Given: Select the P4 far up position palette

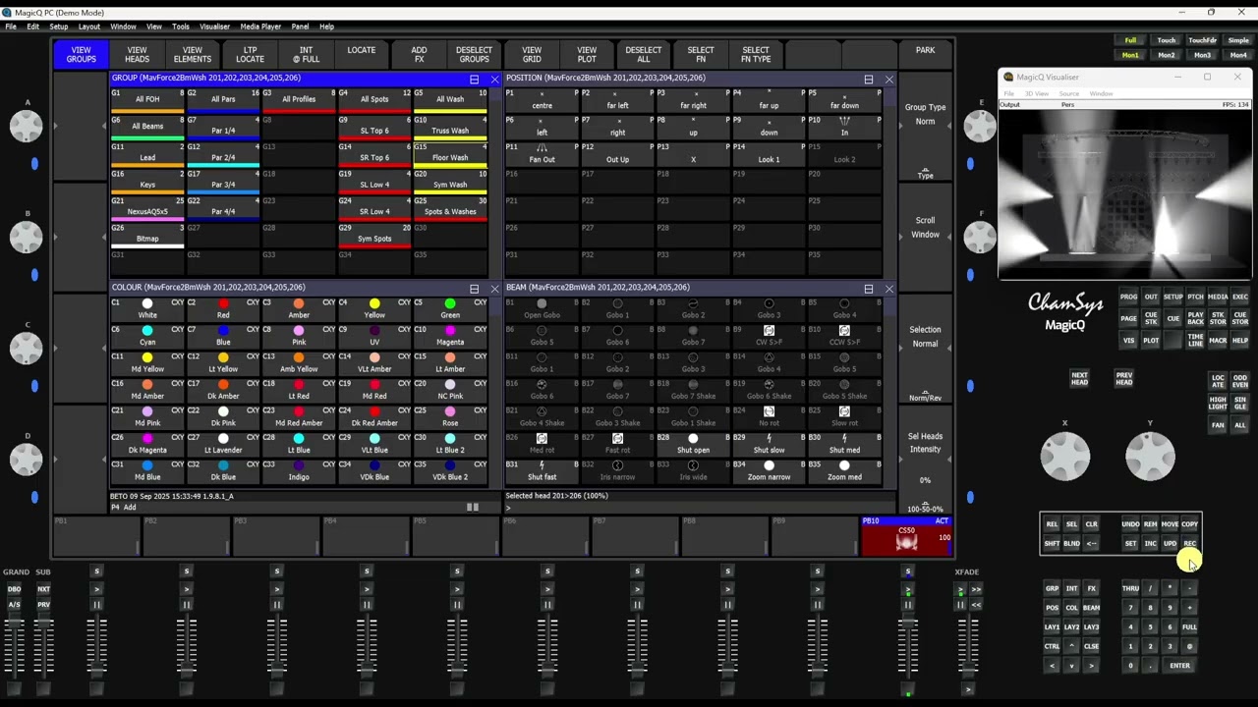Looking at the screenshot, I should click(769, 99).
